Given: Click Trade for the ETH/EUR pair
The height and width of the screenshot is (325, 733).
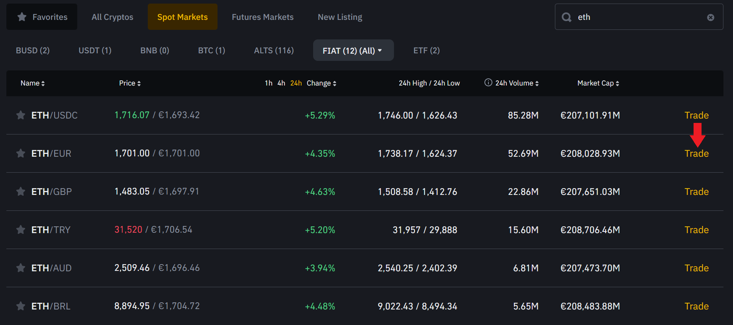Looking at the screenshot, I should tap(696, 154).
